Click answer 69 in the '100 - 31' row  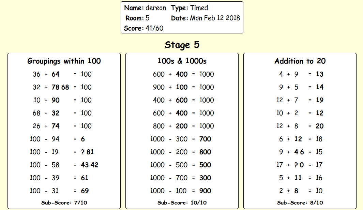85,191
